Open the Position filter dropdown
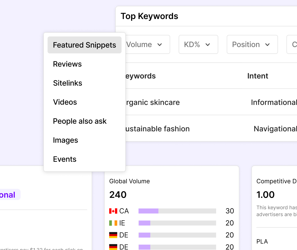 coord(252,44)
